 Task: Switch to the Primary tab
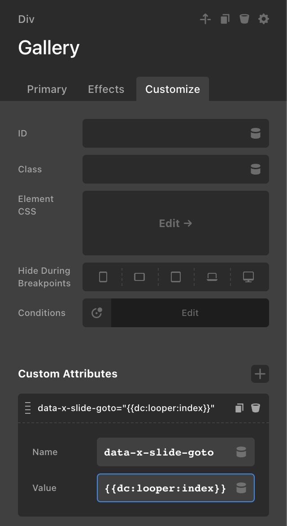(x=47, y=89)
